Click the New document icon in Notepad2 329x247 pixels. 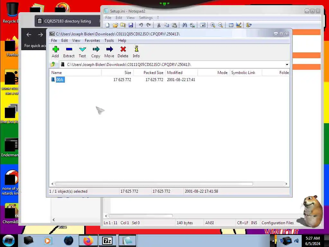[x=107, y=25]
